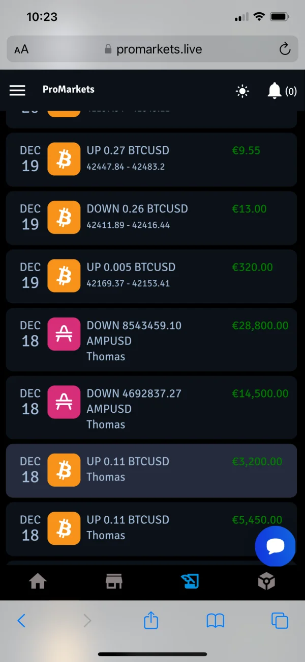Image resolution: width=305 pixels, height=662 pixels.
Task: Tap the Safari share icon
Action: tap(151, 620)
